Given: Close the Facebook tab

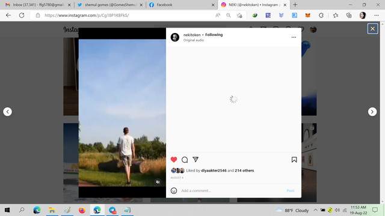Looking at the screenshot, I should click(x=213, y=5).
